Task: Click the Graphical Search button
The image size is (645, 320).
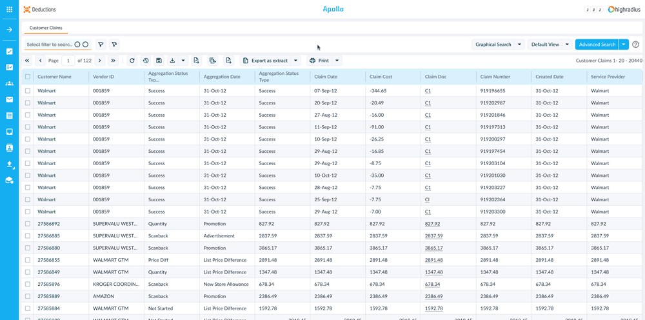Action: pyautogui.click(x=493, y=45)
